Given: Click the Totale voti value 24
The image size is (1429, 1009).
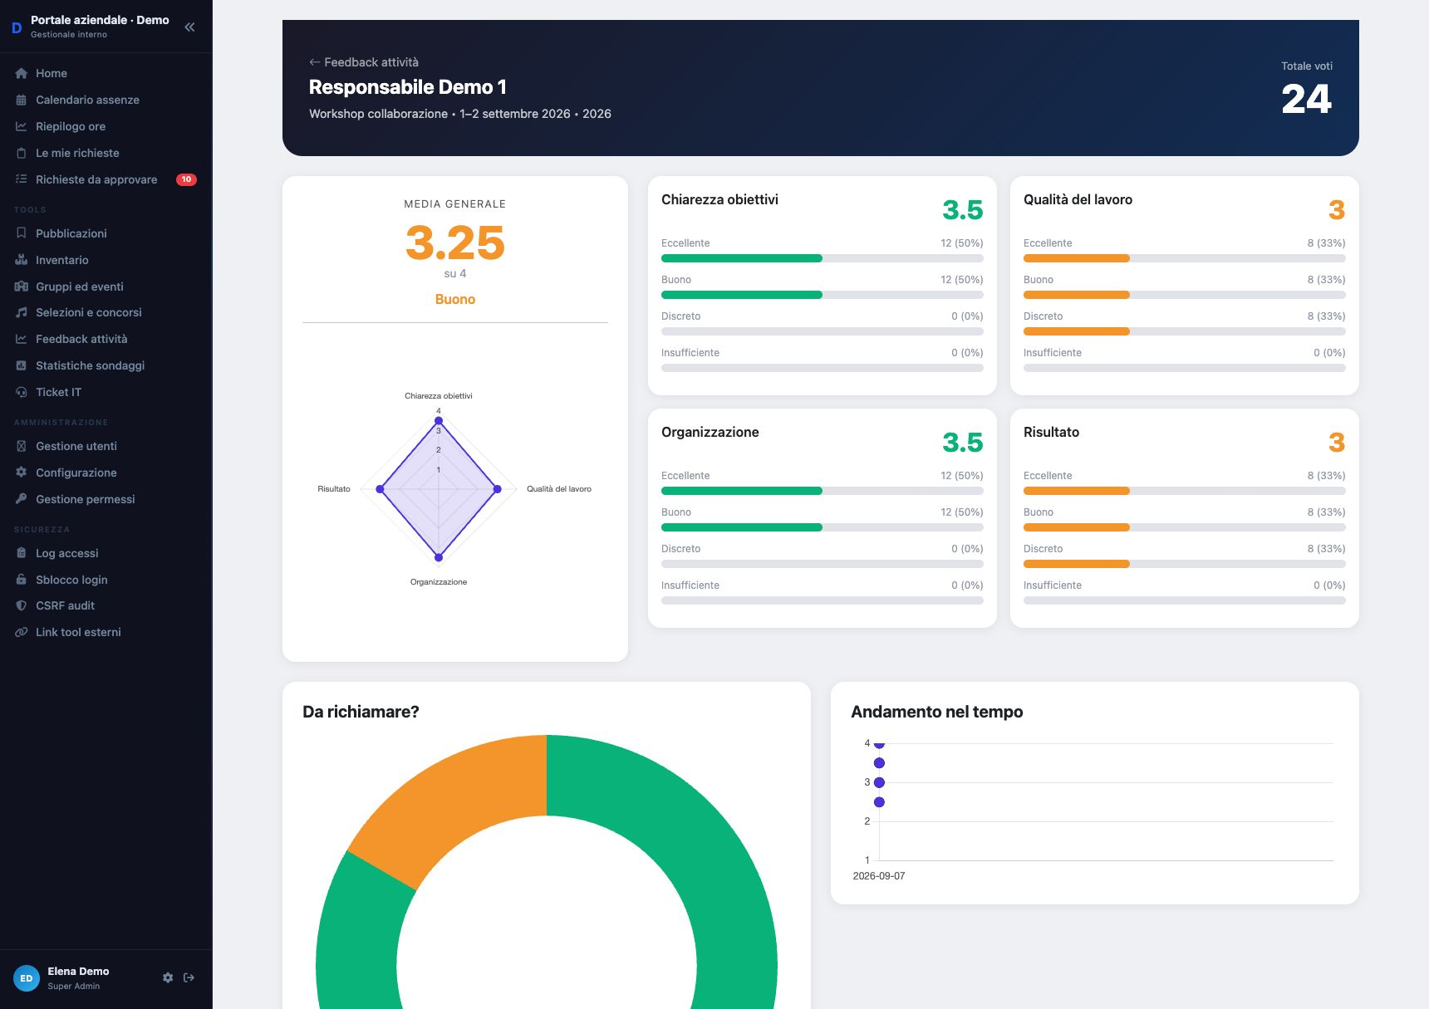Looking at the screenshot, I should click(x=1307, y=100).
